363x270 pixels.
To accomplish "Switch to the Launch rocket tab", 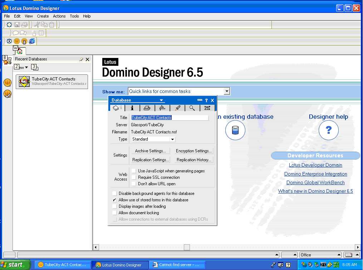I will point(177,108).
